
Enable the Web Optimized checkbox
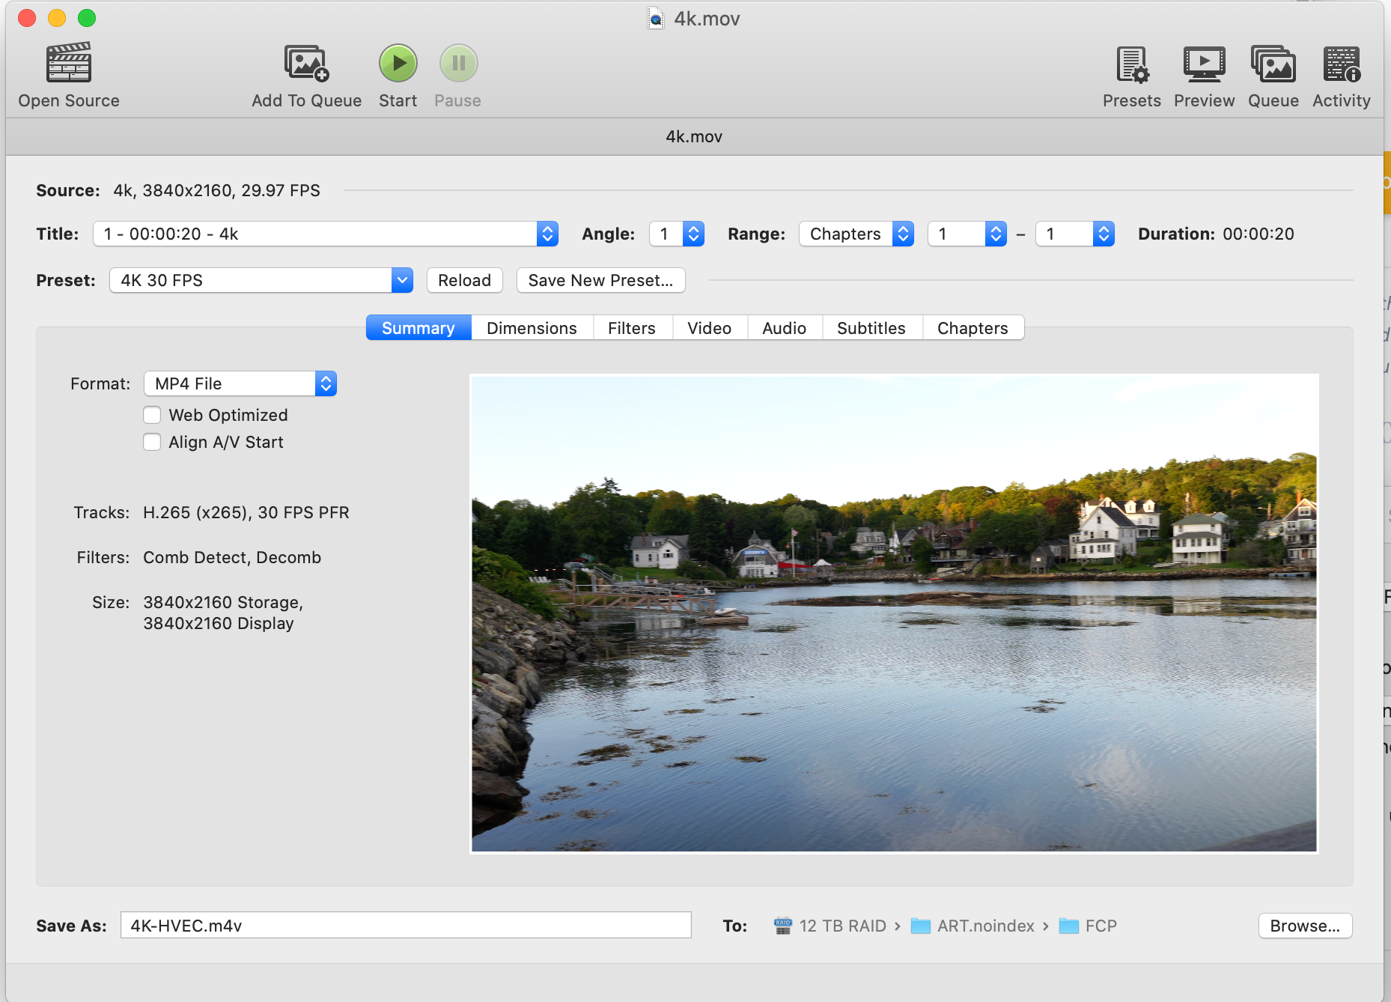(x=152, y=415)
